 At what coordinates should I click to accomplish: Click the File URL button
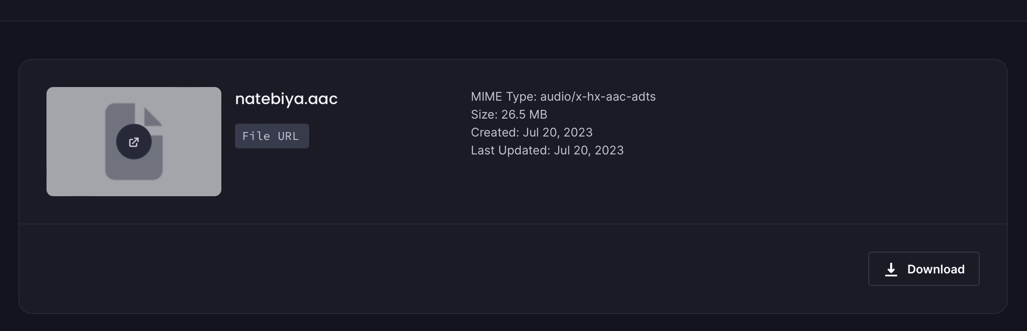click(x=272, y=136)
